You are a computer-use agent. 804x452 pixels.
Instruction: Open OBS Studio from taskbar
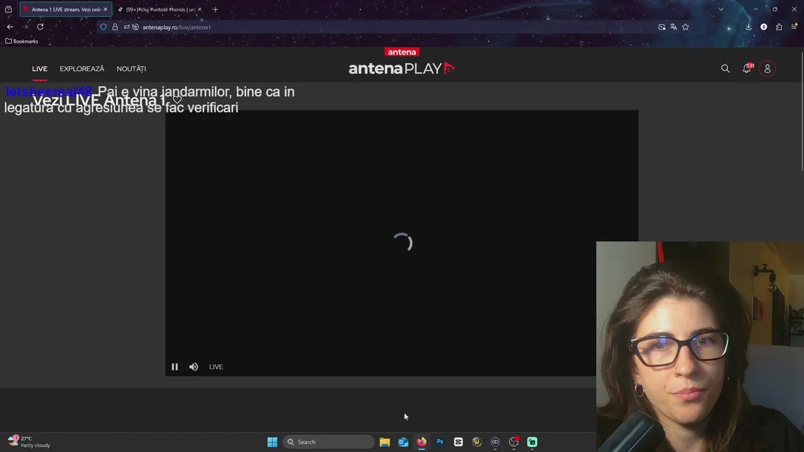pos(514,442)
